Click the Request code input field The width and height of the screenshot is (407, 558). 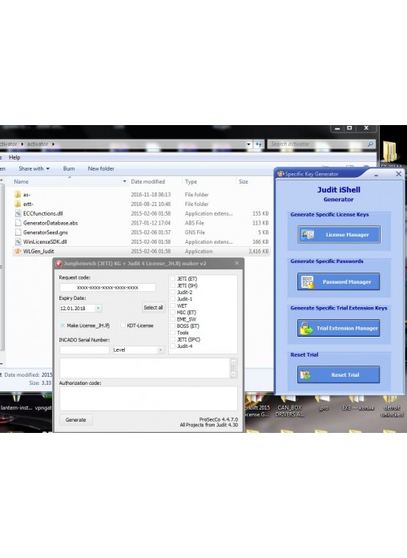tap(107, 288)
